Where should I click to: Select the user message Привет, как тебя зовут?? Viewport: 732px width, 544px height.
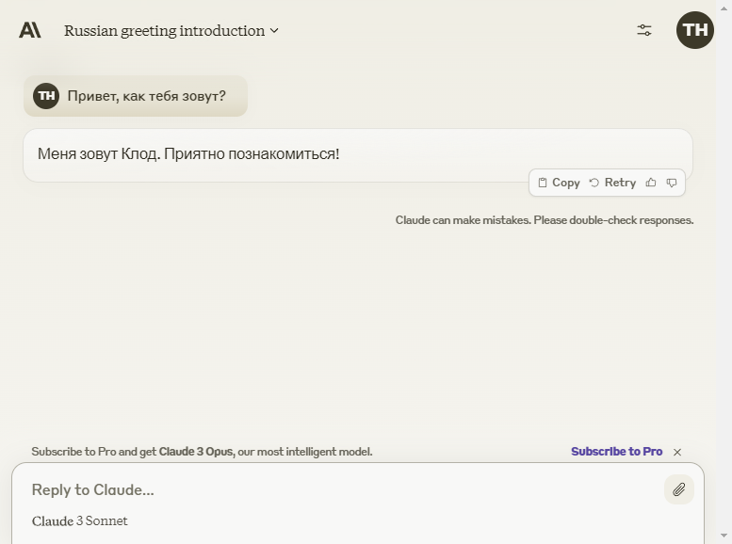[x=147, y=96]
